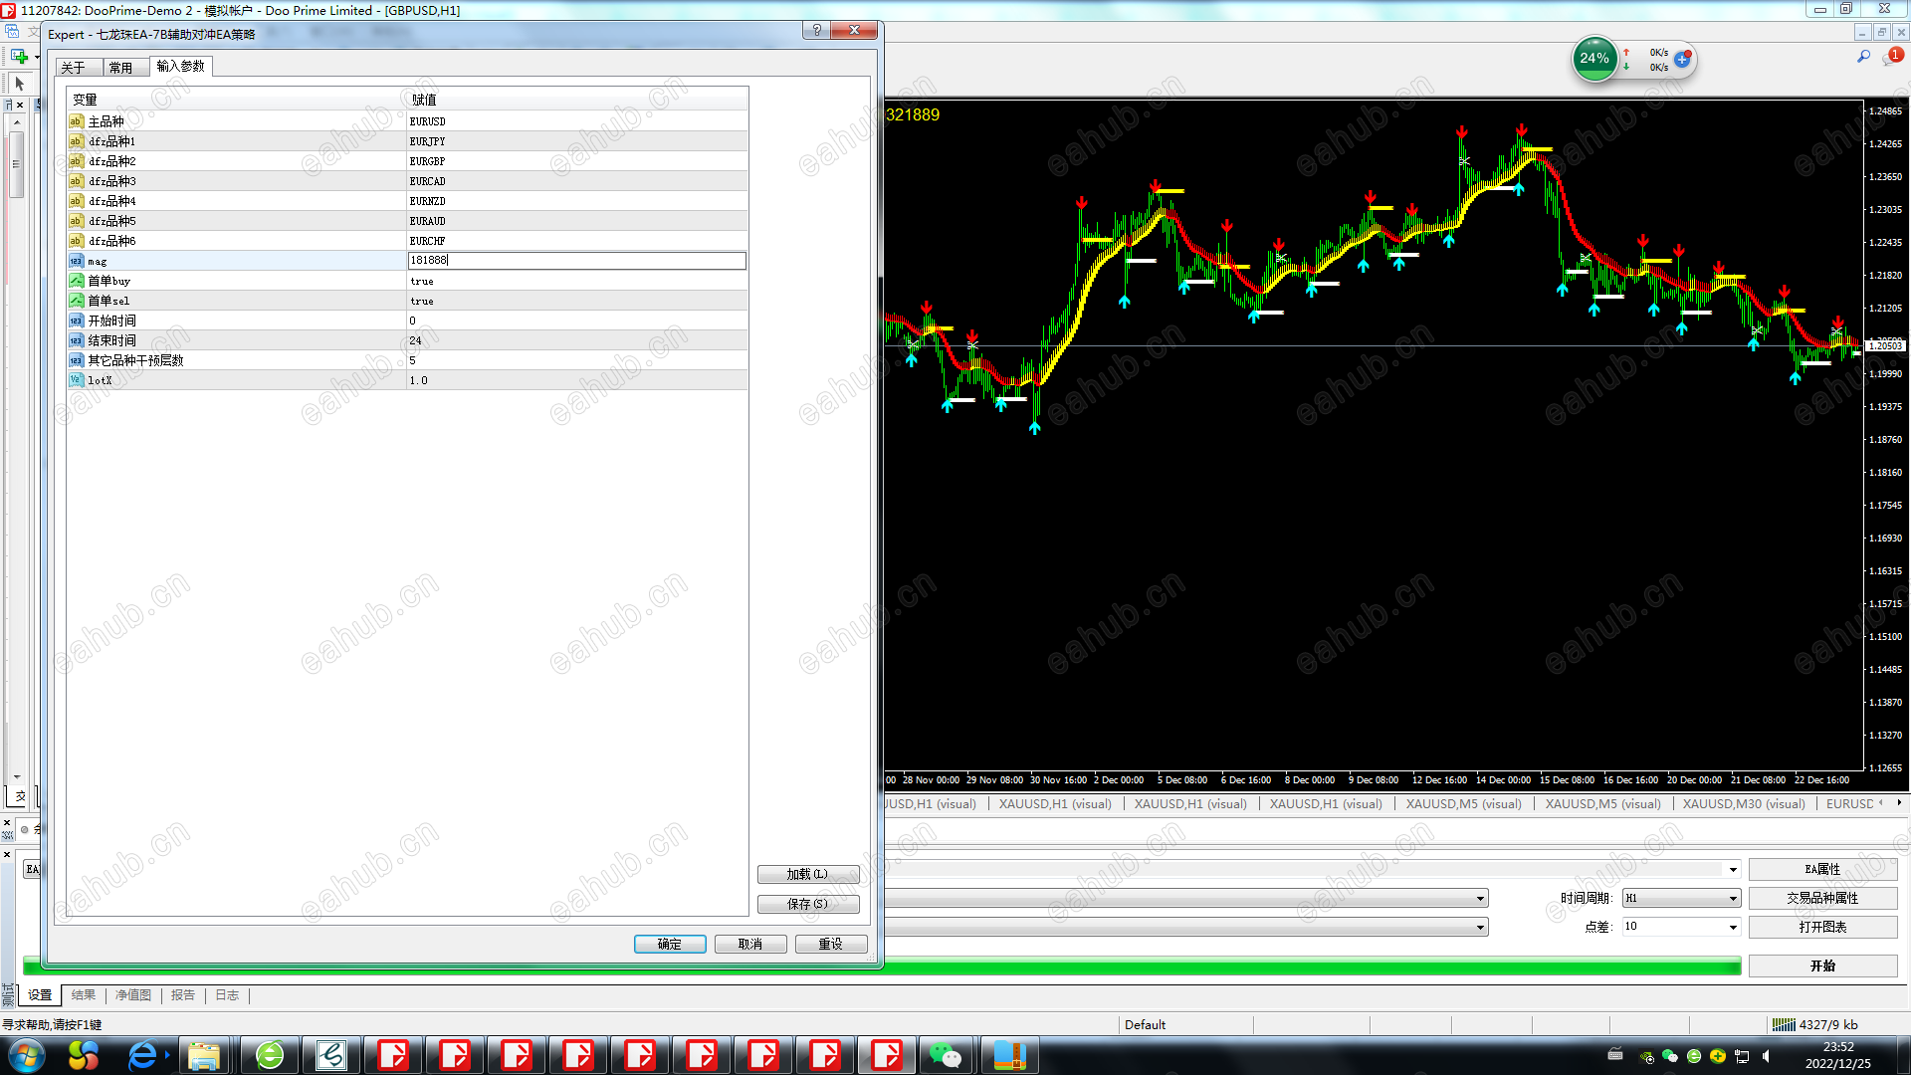Open the 报告 tab in tester
1911x1075 pixels.
[x=182, y=995]
